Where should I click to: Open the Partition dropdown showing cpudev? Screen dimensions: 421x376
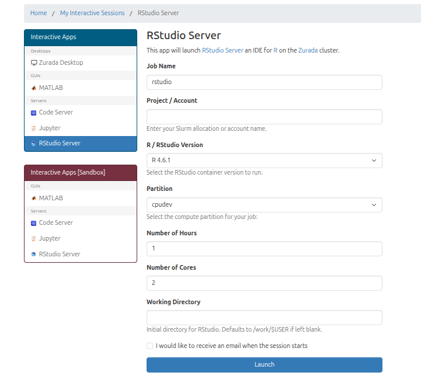(x=264, y=205)
